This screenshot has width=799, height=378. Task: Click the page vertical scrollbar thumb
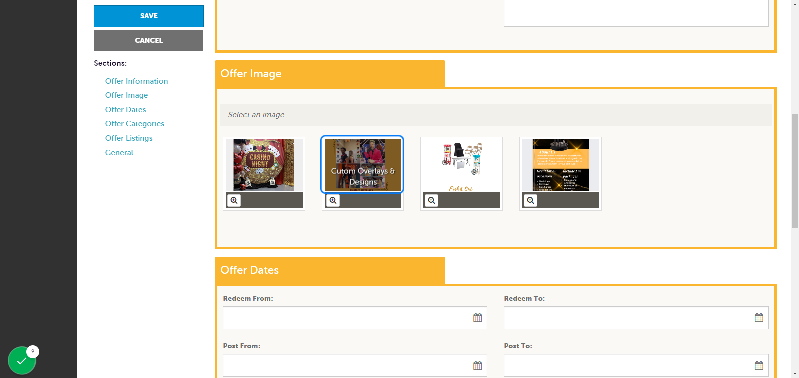pyautogui.click(x=795, y=171)
